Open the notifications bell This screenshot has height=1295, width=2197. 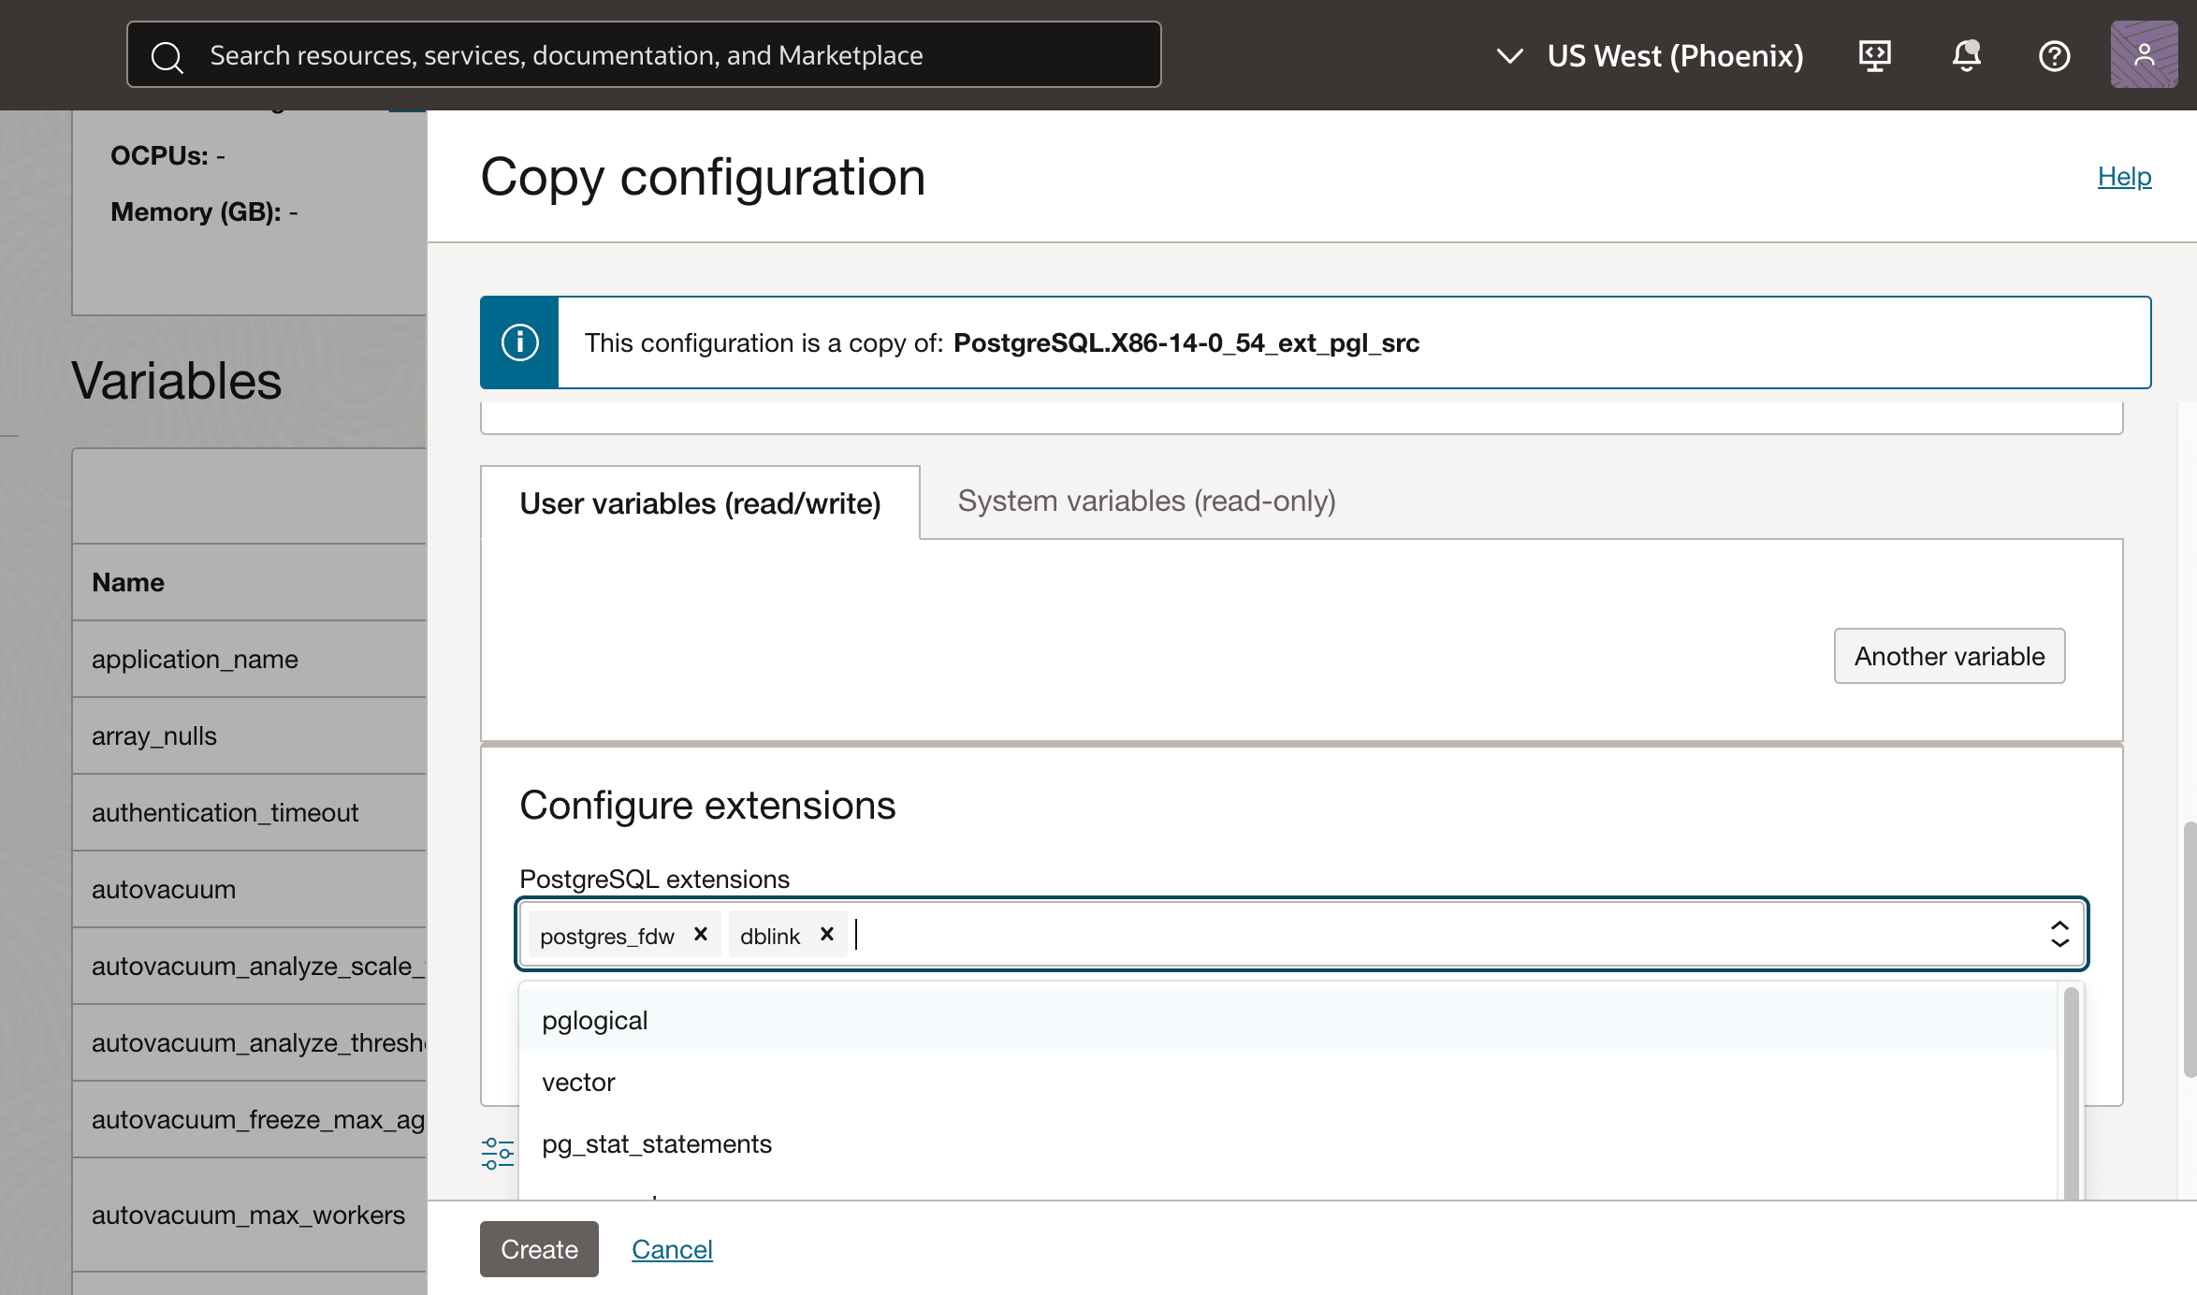tap(1966, 56)
